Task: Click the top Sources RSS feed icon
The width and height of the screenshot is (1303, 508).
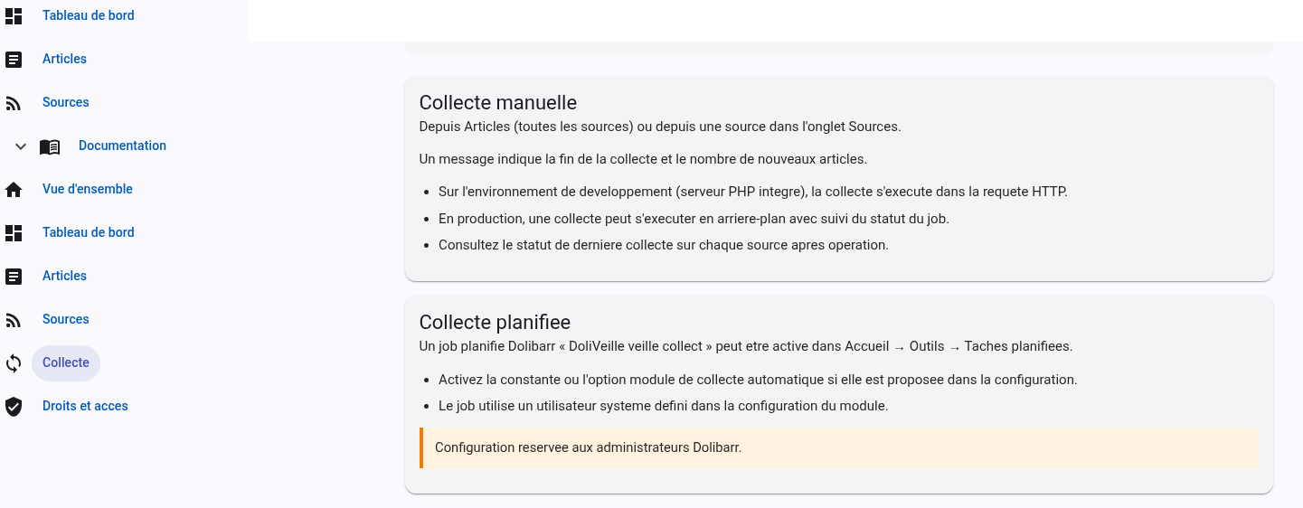Action: click(14, 103)
